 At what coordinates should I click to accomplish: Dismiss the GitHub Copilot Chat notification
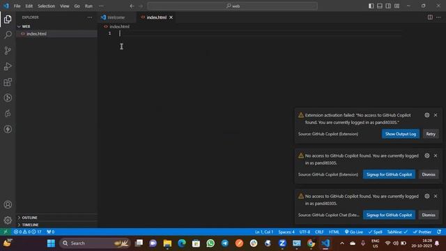coord(429,215)
